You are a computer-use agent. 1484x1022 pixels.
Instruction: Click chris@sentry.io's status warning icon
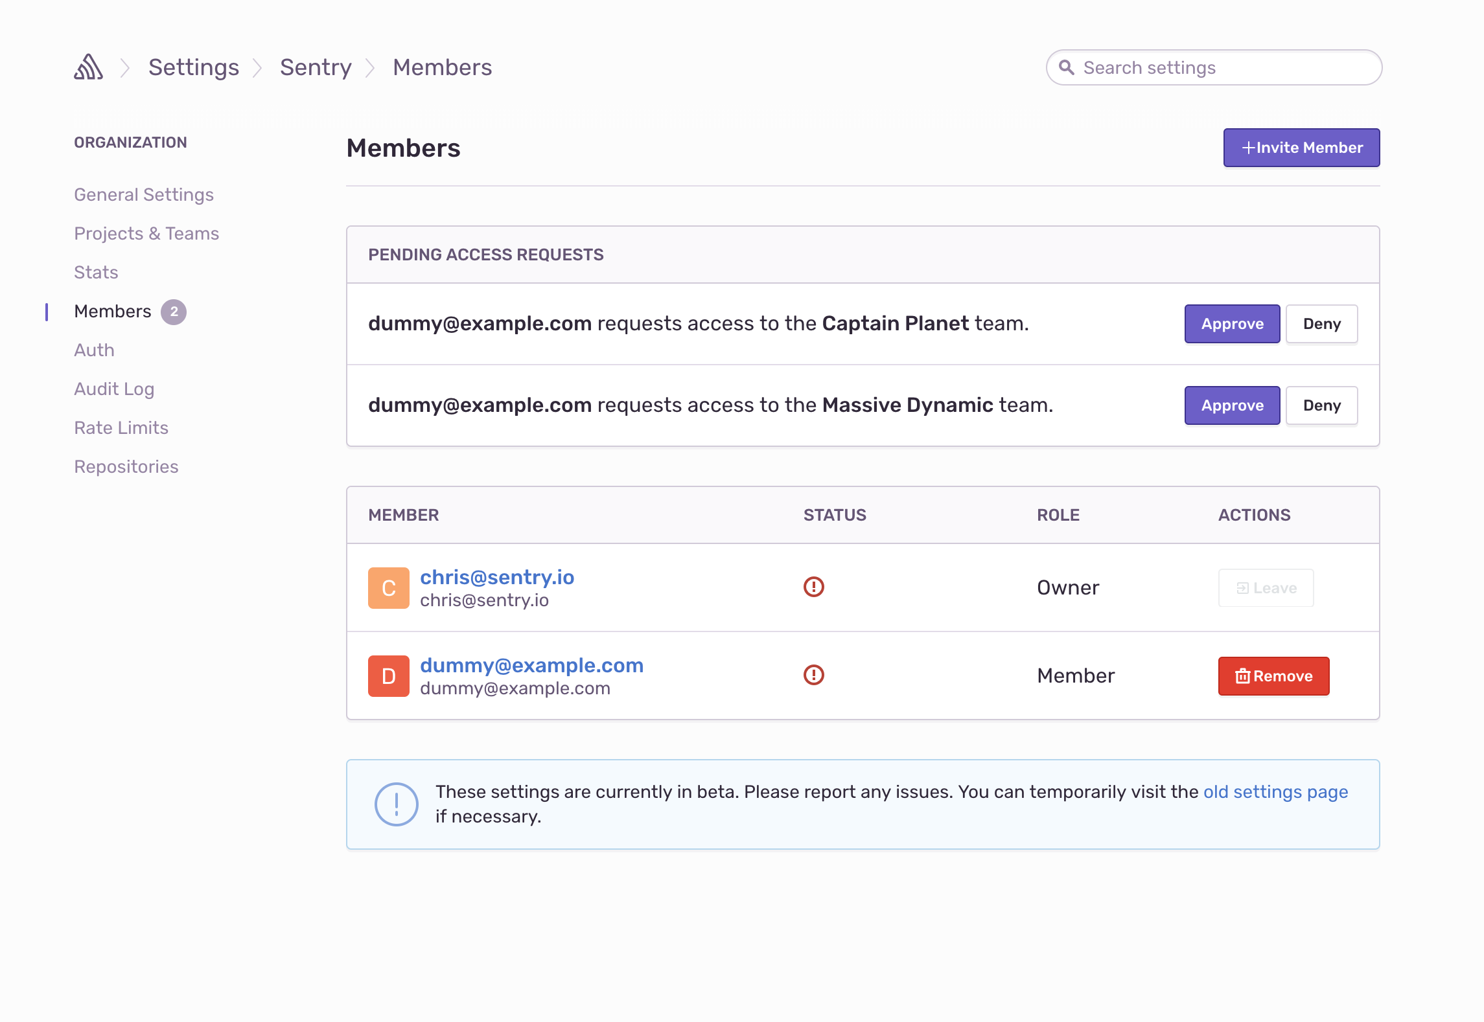pyautogui.click(x=813, y=587)
